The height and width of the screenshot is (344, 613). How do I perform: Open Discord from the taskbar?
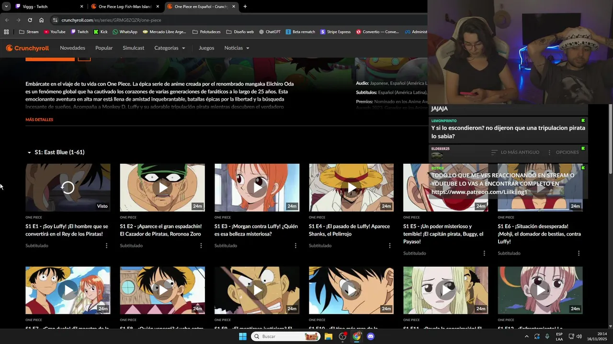point(370,336)
